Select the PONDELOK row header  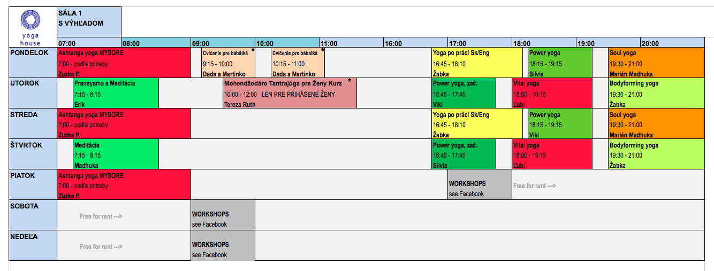(33, 63)
